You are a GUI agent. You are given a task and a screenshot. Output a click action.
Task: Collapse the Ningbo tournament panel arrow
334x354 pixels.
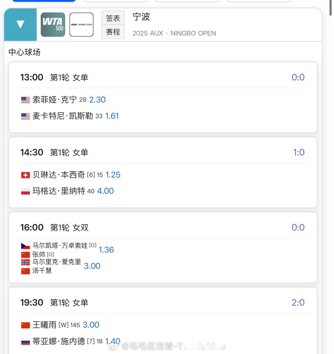pos(20,25)
